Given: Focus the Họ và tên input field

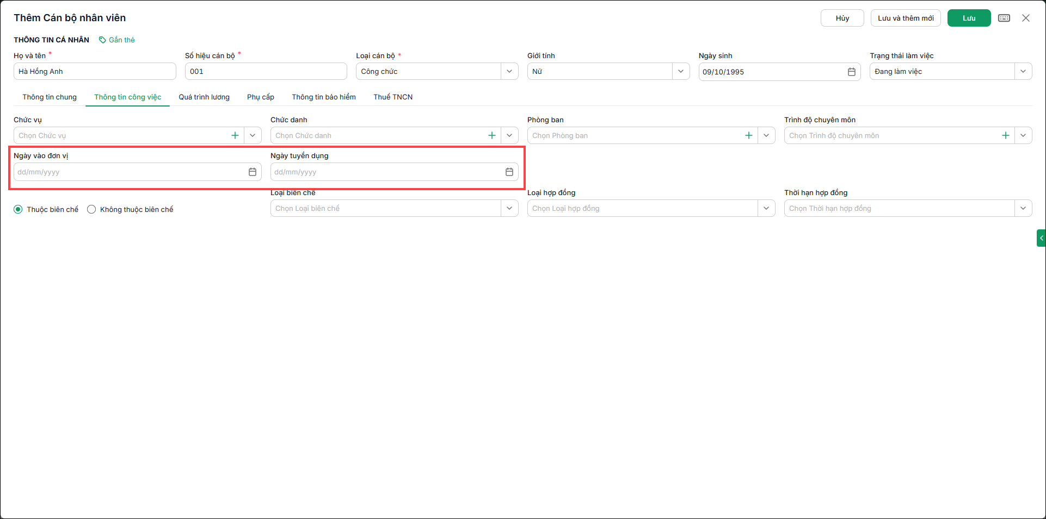Looking at the screenshot, I should [x=95, y=71].
